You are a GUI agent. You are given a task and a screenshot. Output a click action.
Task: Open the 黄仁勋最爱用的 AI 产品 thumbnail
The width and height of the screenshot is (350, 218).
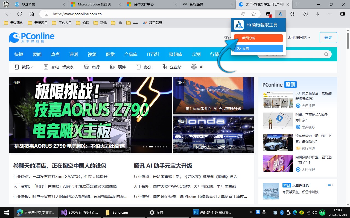click(214, 96)
